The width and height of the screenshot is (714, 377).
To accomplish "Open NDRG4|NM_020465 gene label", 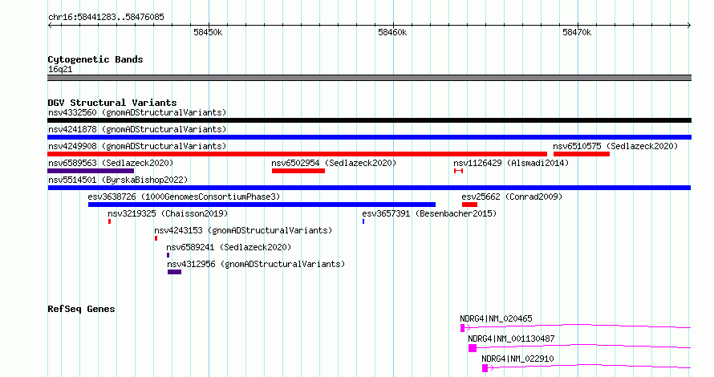I will coord(496,318).
